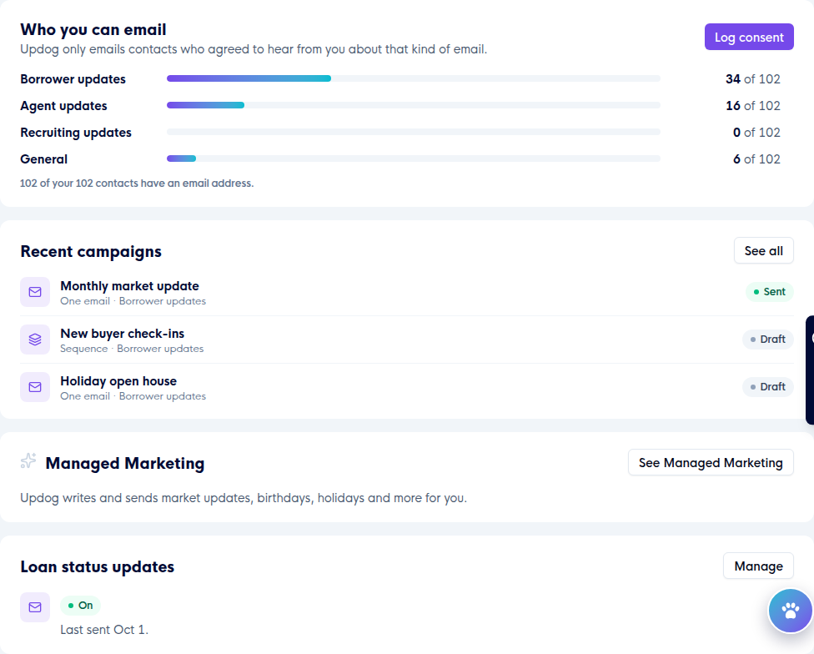The image size is (814, 654).
Task: Click the Managed Marketing sparkle icon
Action: coord(28,460)
